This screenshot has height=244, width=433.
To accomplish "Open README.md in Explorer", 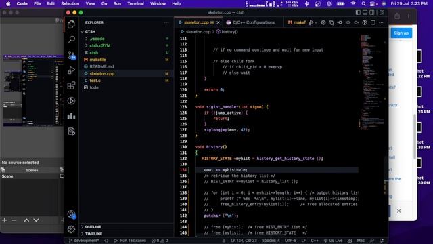I will click(101, 66).
